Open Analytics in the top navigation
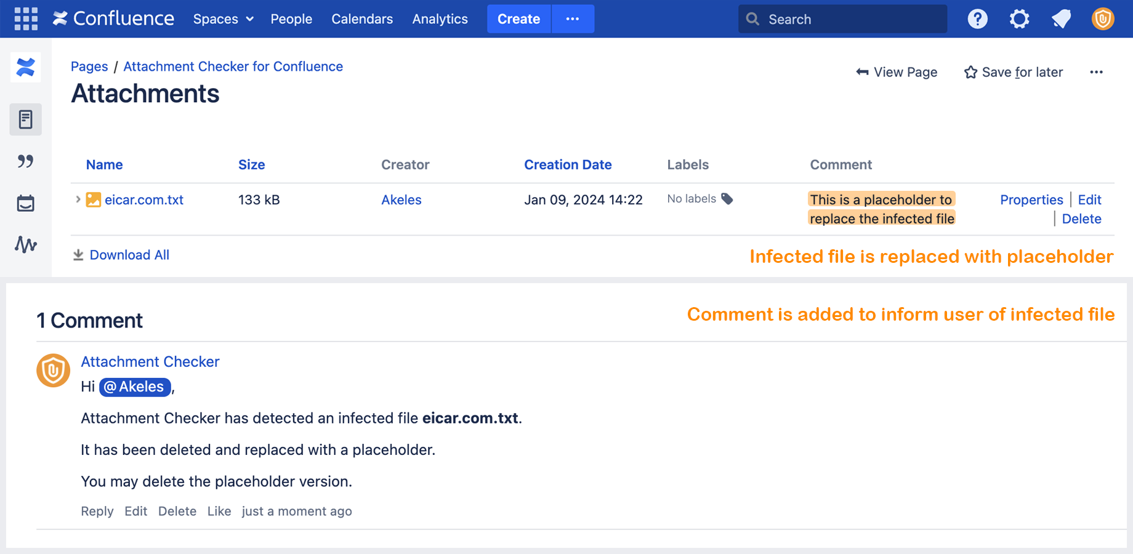This screenshot has height=554, width=1133. pyautogui.click(x=440, y=19)
